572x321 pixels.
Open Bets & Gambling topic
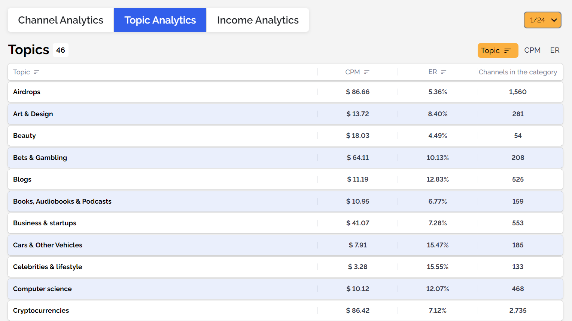click(285, 158)
